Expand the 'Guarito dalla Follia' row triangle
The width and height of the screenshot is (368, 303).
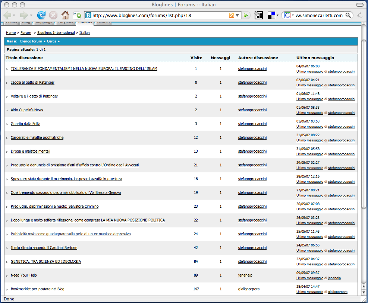click(x=7, y=124)
